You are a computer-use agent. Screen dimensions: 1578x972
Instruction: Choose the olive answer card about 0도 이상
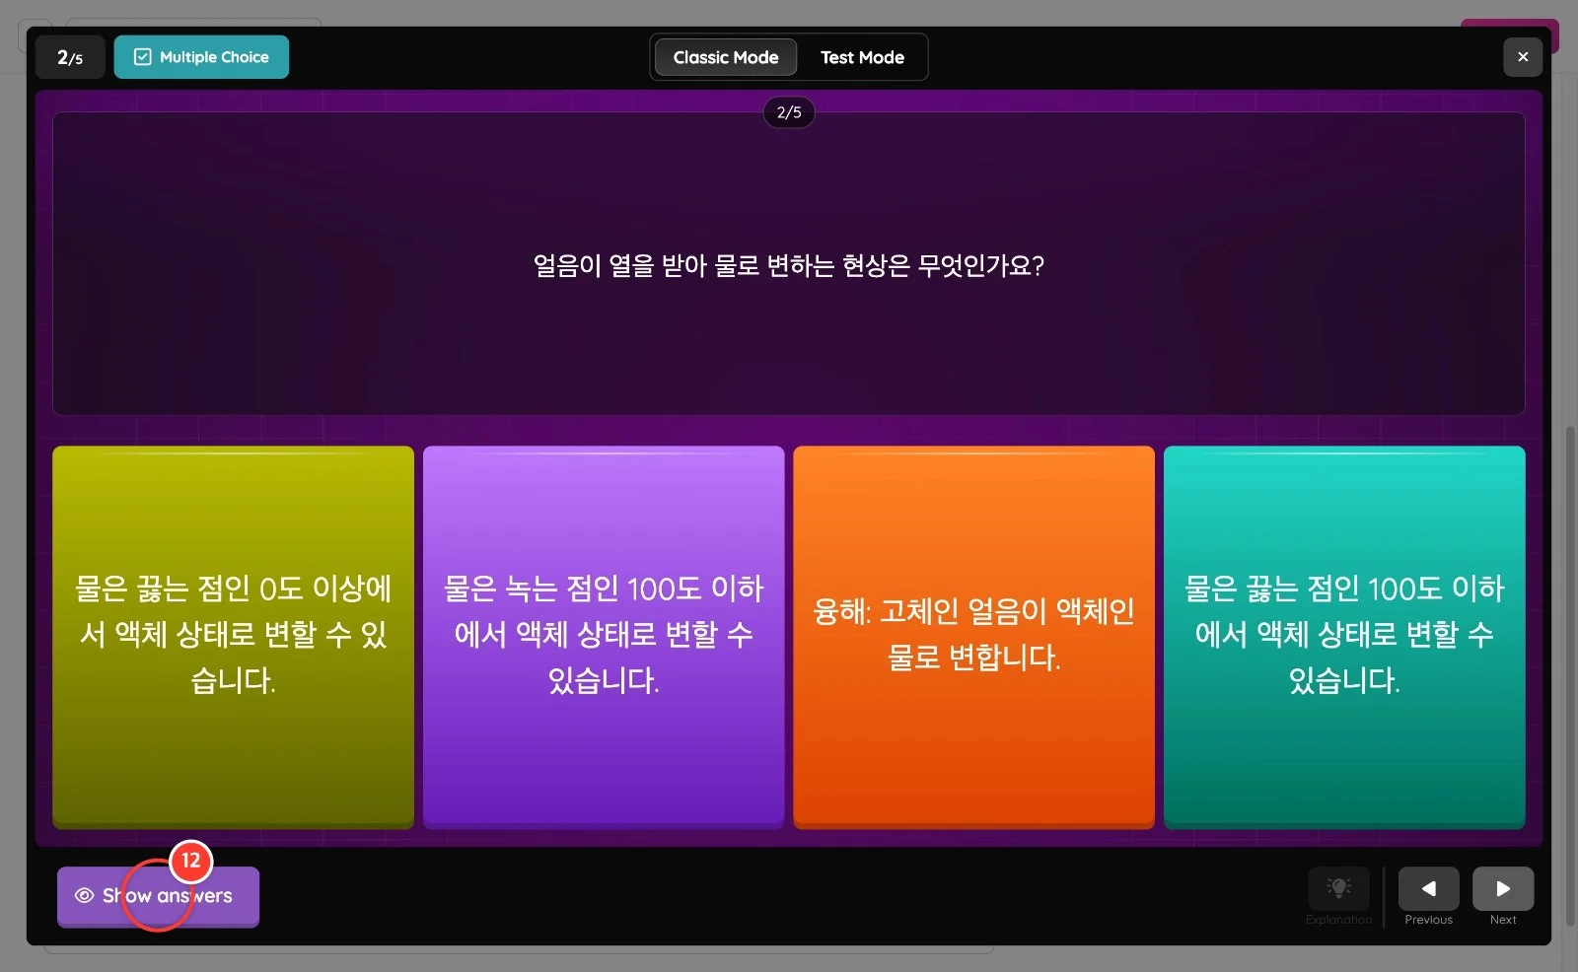click(233, 636)
